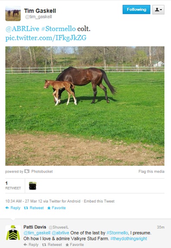This screenshot has width=171, height=248.
Task: Toggle the Following button for Tim Gaskell
Action: tap(136, 10)
